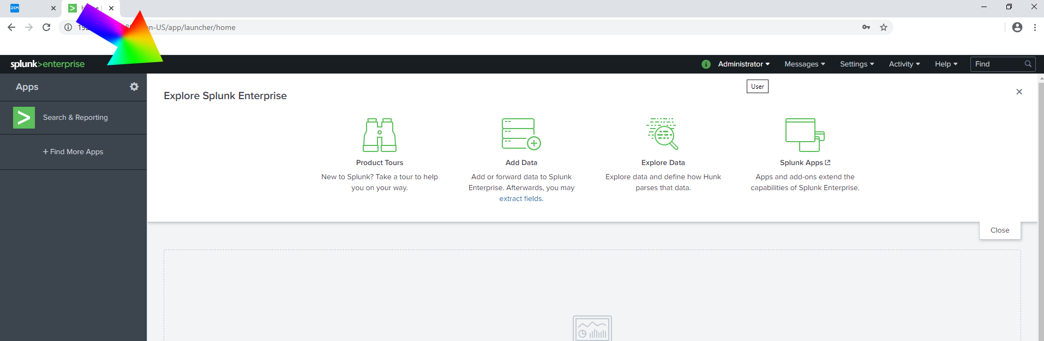Open the Product Tours title link
Screen dimensions: 1044x341
tap(380, 162)
